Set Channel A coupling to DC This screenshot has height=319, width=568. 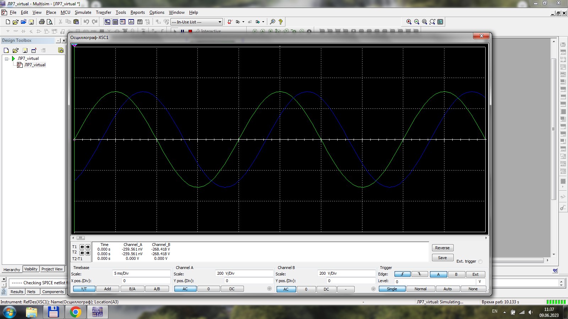coord(232,289)
